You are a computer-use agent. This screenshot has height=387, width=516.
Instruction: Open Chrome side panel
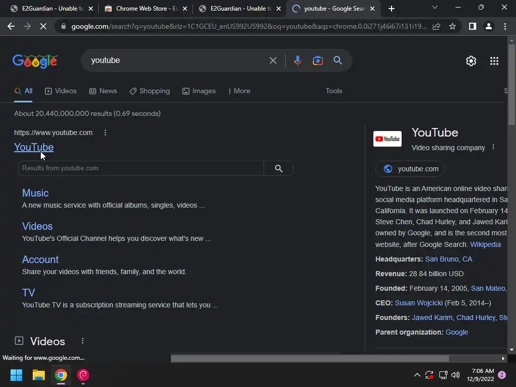tap(473, 26)
